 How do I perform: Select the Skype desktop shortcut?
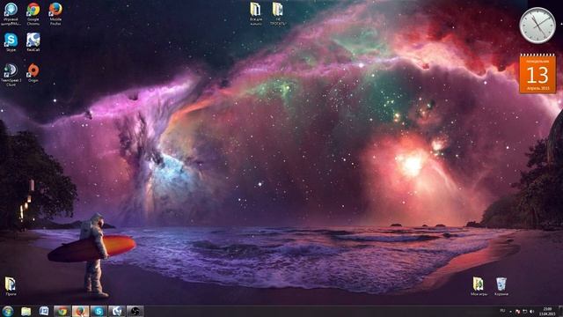(x=11, y=42)
